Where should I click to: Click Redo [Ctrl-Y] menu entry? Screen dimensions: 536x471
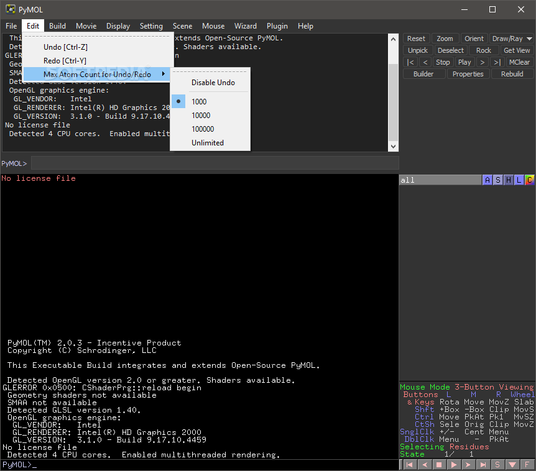click(x=97, y=61)
